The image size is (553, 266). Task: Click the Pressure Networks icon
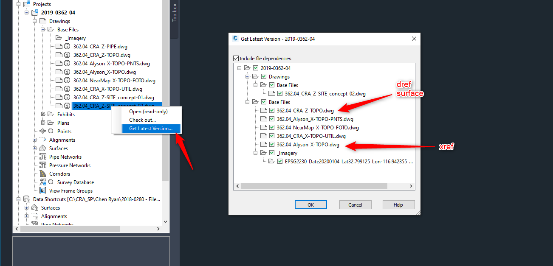(x=44, y=165)
